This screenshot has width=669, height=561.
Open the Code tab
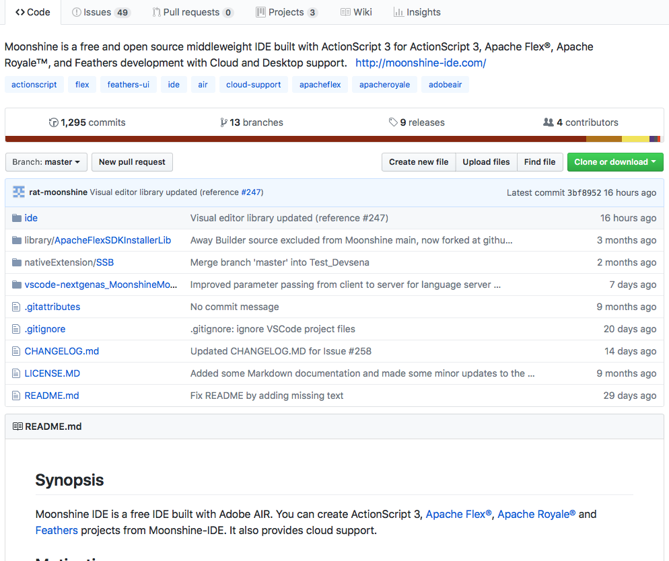(33, 12)
